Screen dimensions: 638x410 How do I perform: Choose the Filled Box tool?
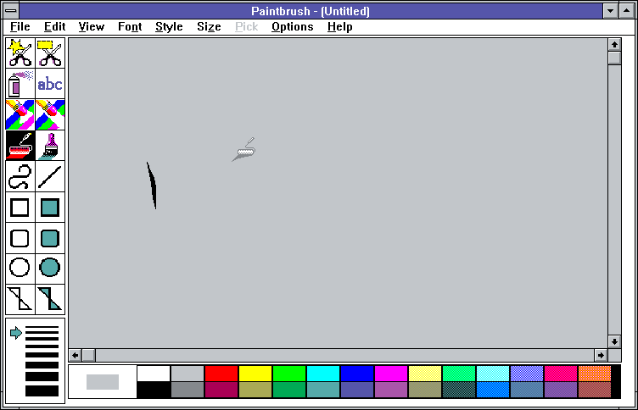50,208
